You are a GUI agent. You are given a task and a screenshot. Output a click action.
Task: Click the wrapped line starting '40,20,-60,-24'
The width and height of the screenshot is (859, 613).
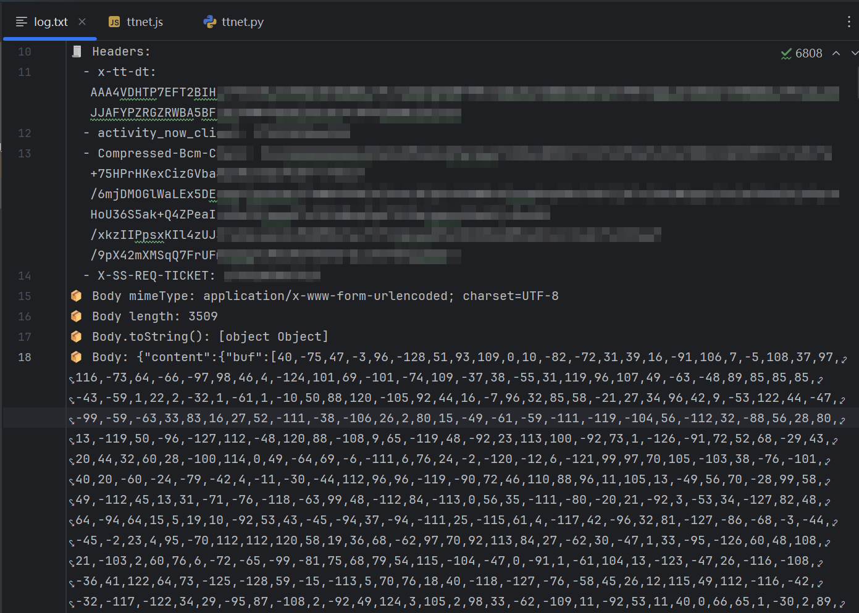451,480
